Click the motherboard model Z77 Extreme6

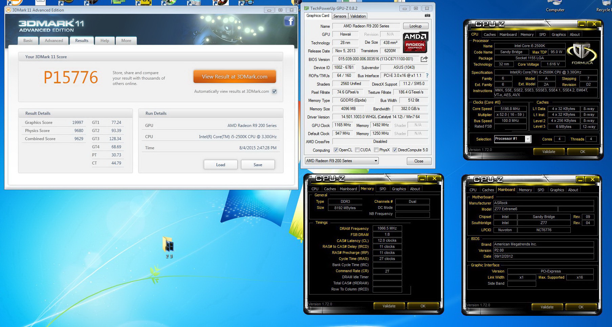point(525,209)
